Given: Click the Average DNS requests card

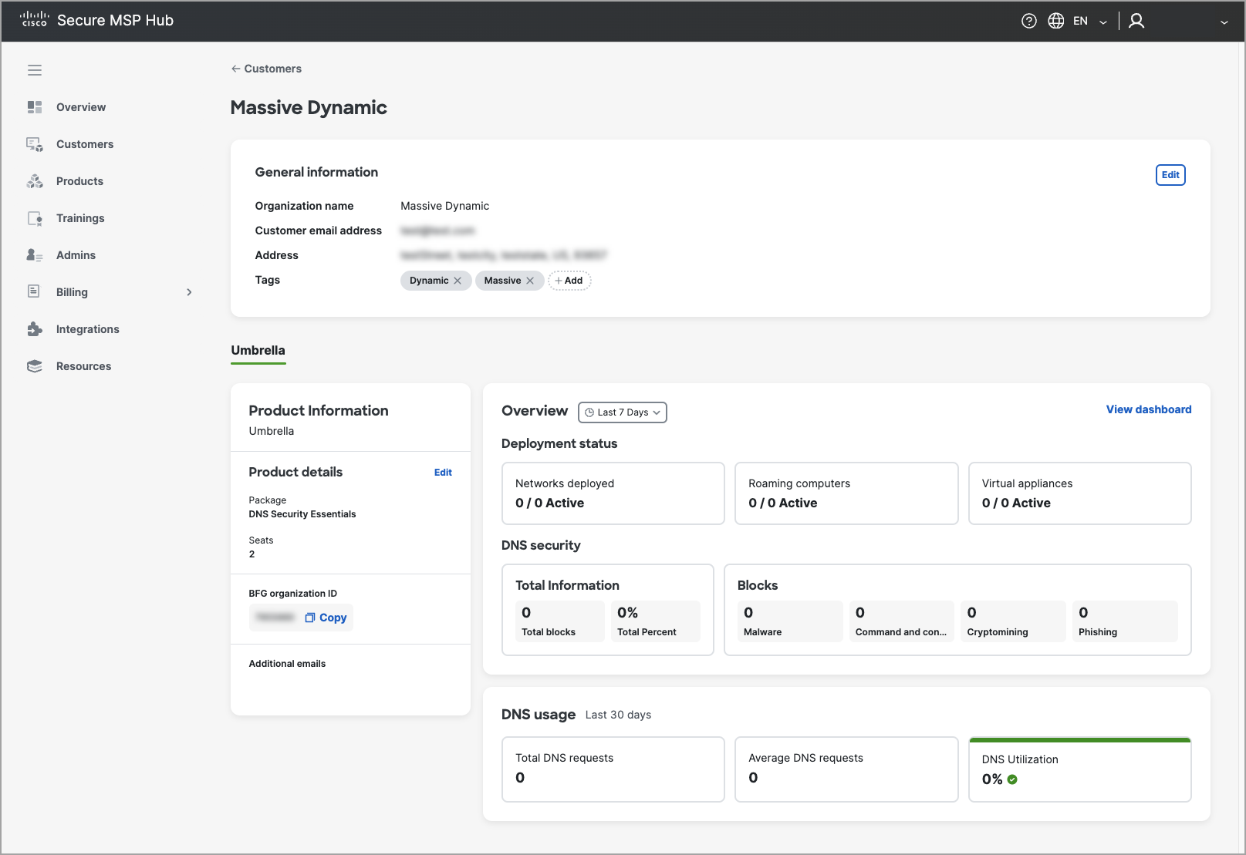Looking at the screenshot, I should pyautogui.click(x=846, y=769).
